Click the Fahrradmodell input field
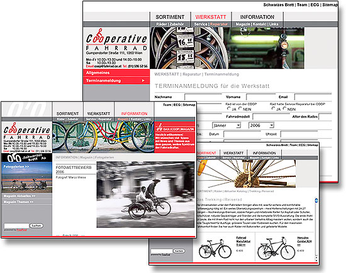The height and width of the screenshot is (273, 346). tap(271, 117)
